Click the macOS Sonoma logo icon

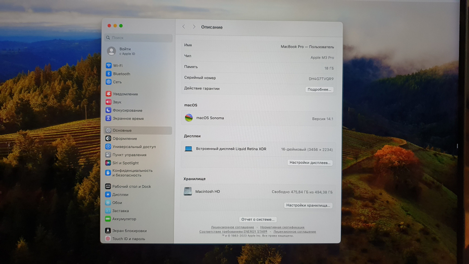click(x=189, y=118)
